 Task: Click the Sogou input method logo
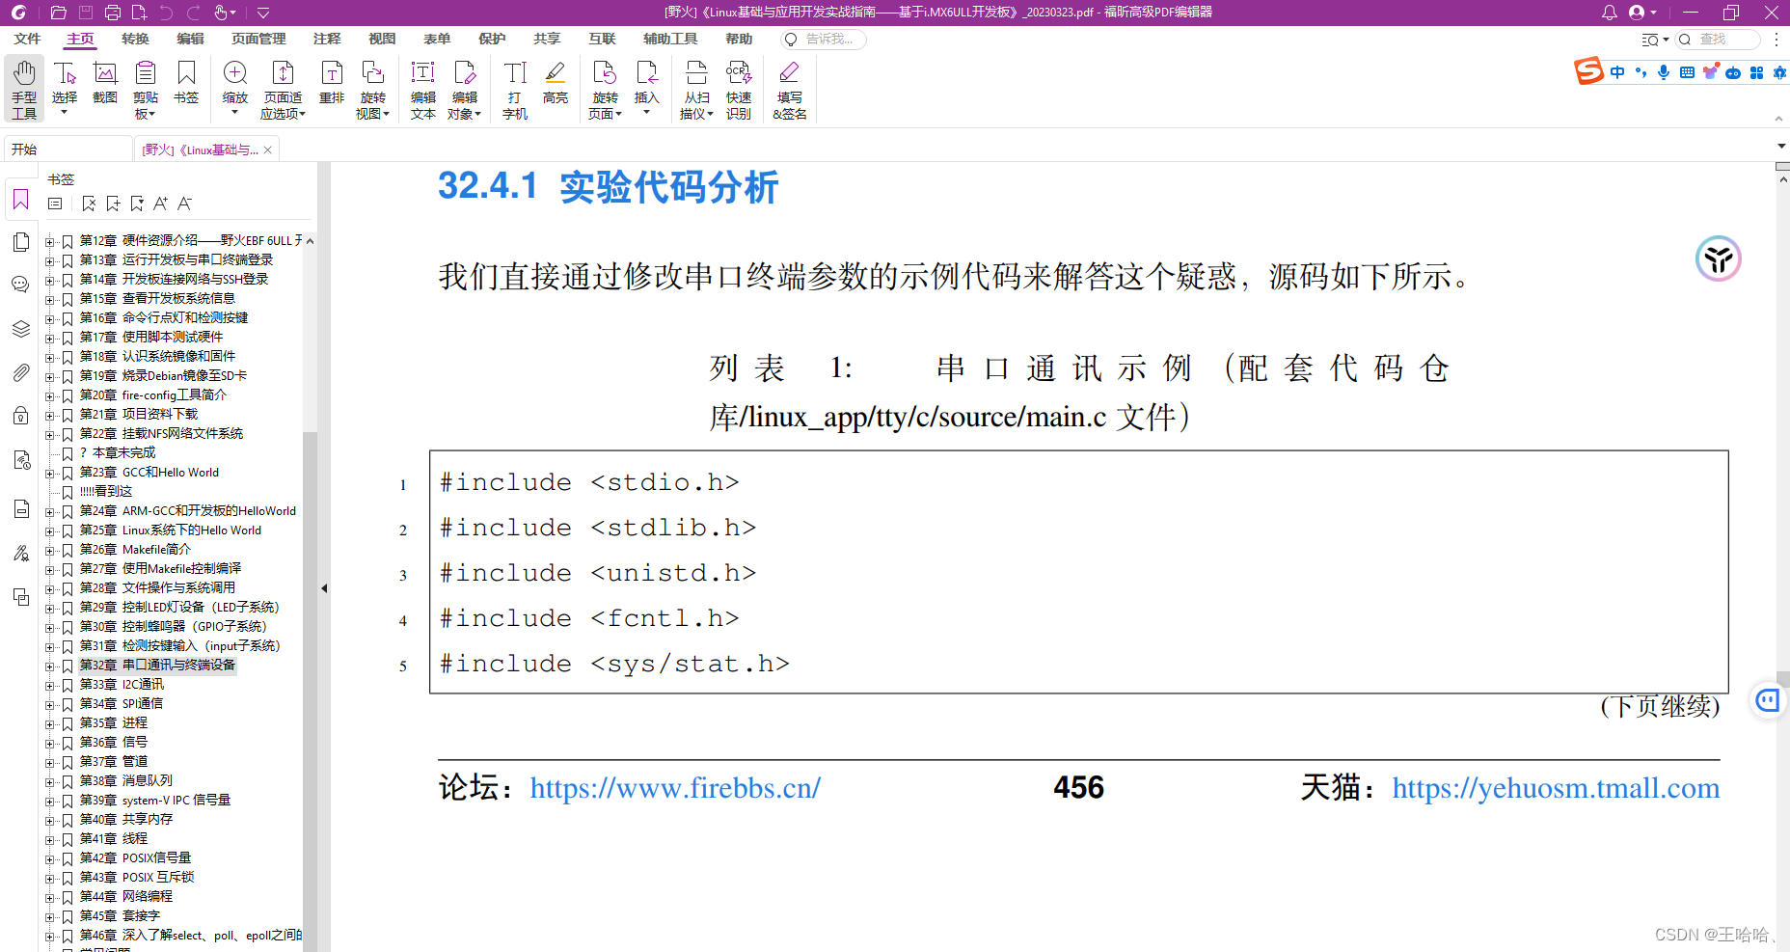tap(1588, 71)
